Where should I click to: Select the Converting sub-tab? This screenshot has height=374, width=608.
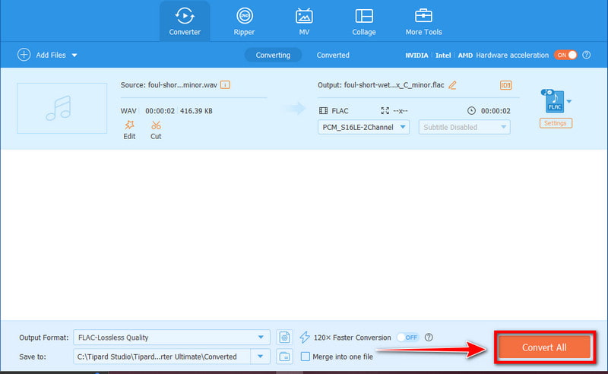point(273,55)
